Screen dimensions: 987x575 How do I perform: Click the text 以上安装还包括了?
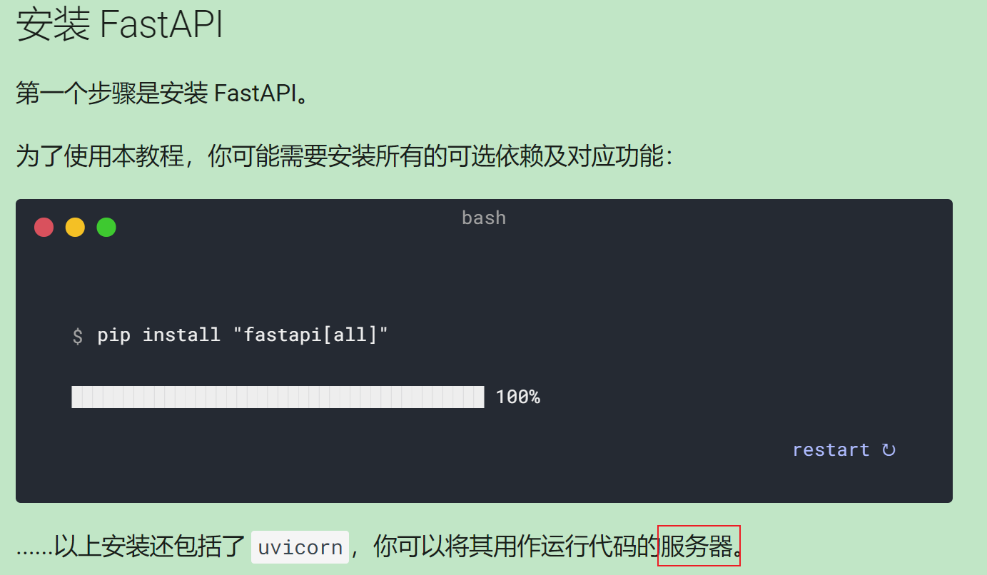pyautogui.click(x=150, y=547)
